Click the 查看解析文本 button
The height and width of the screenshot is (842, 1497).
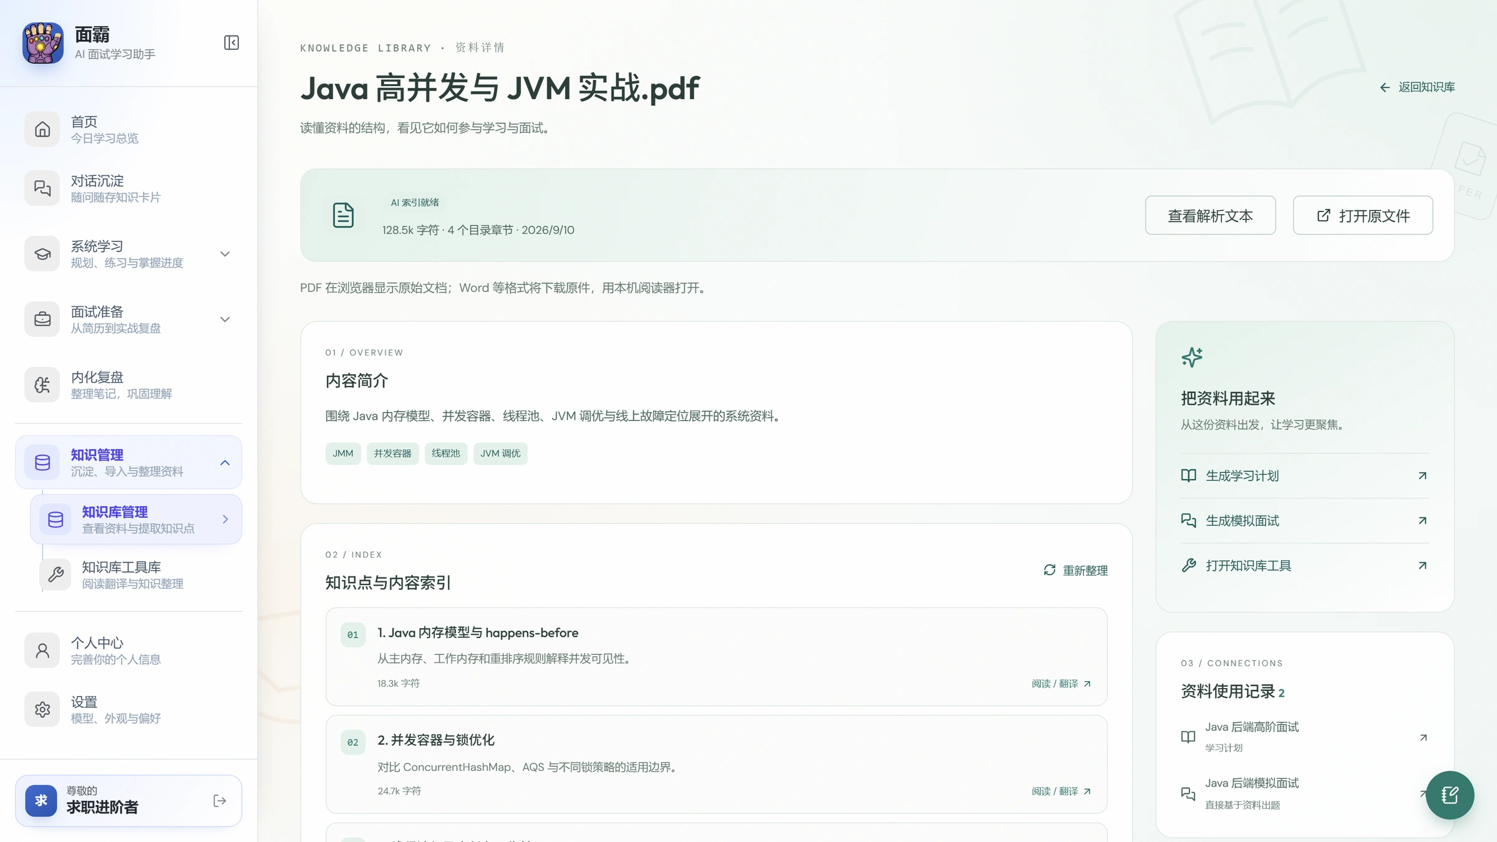coord(1210,215)
